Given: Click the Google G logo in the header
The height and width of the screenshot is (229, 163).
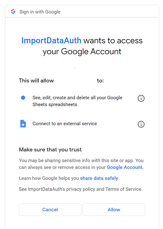Looking at the screenshot, I should (x=13, y=12).
